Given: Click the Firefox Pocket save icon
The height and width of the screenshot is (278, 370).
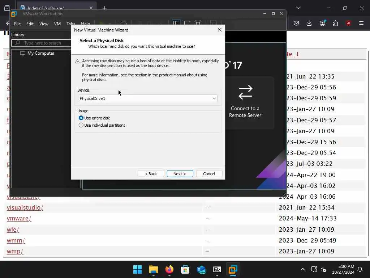Looking at the screenshot, I should [x=296, y=23].
